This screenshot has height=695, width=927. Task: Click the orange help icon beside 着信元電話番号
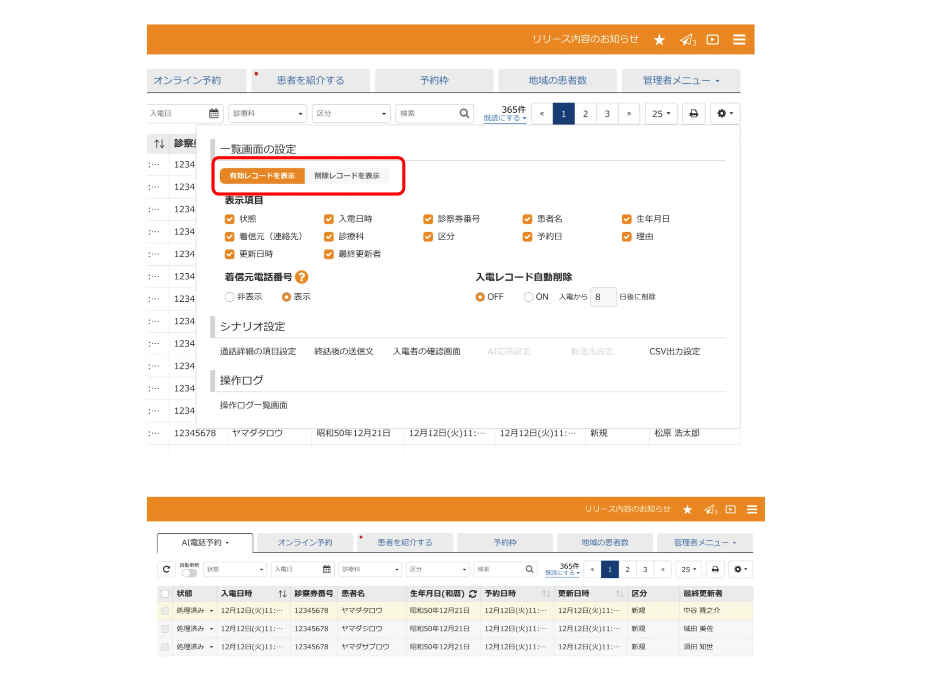302,277
